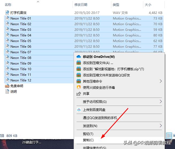Screen dimensions: 175x149
Task: Choose 通过QQ发送到我的手机
Action: [120, 118]
